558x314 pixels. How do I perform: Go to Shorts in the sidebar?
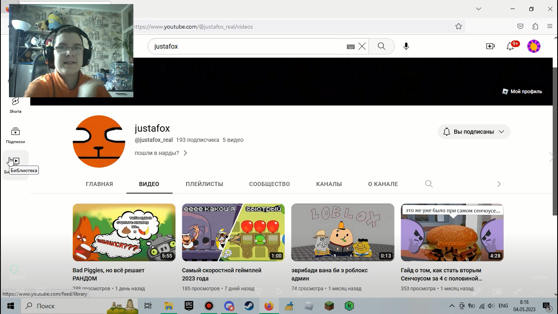(x=16, y=105)
